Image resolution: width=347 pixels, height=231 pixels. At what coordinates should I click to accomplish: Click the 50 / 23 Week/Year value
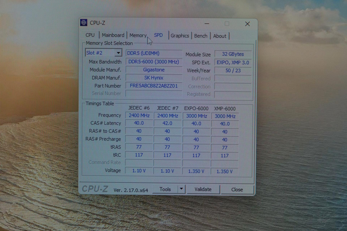[x=233, y=70]
